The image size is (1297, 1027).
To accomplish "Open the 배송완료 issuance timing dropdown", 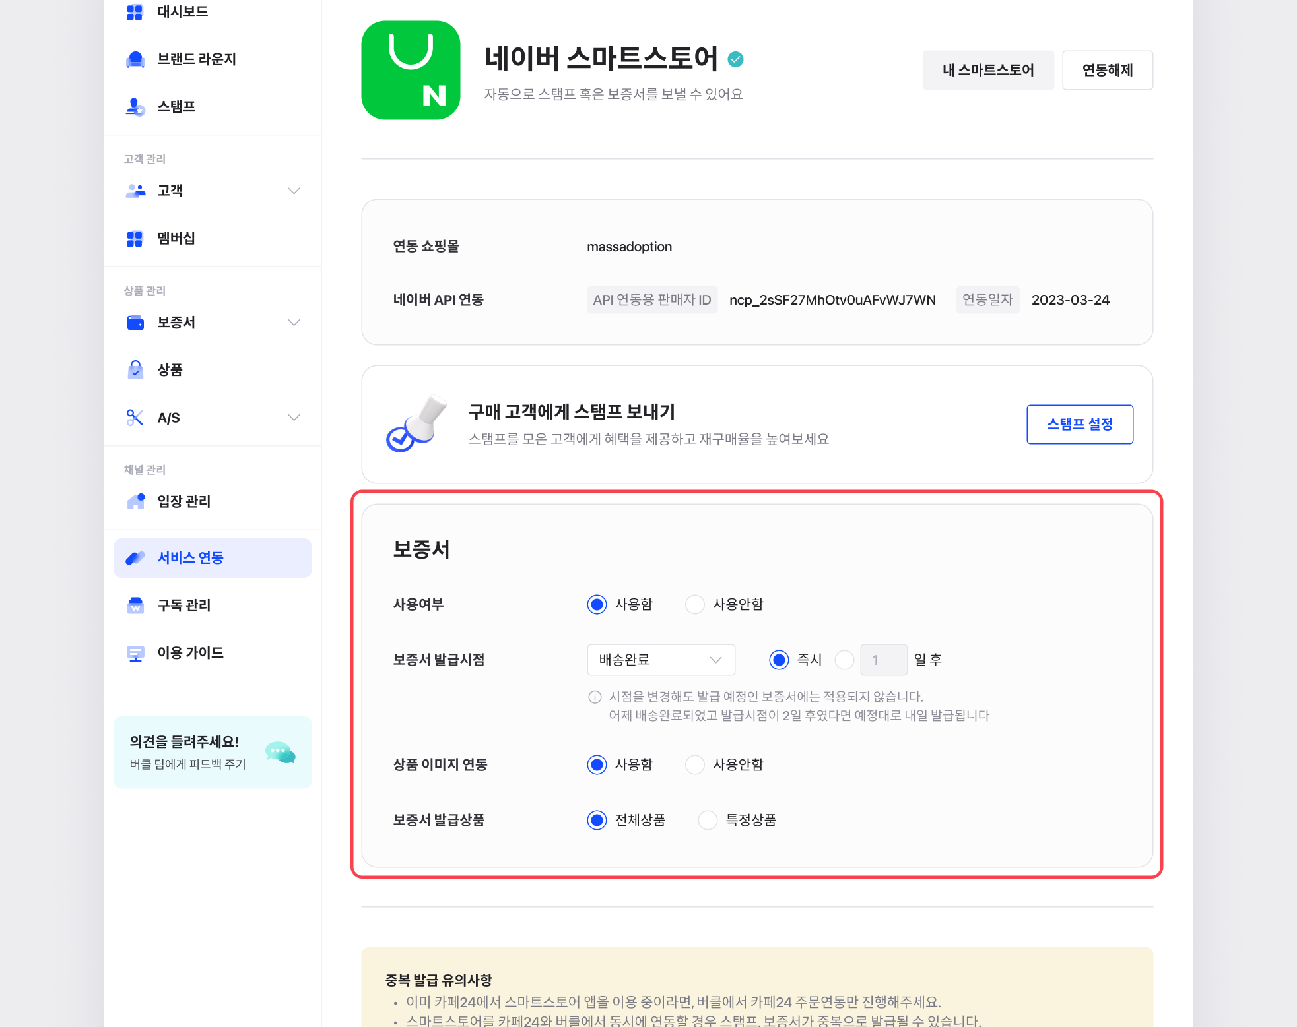I will click(x=661, y=660).
